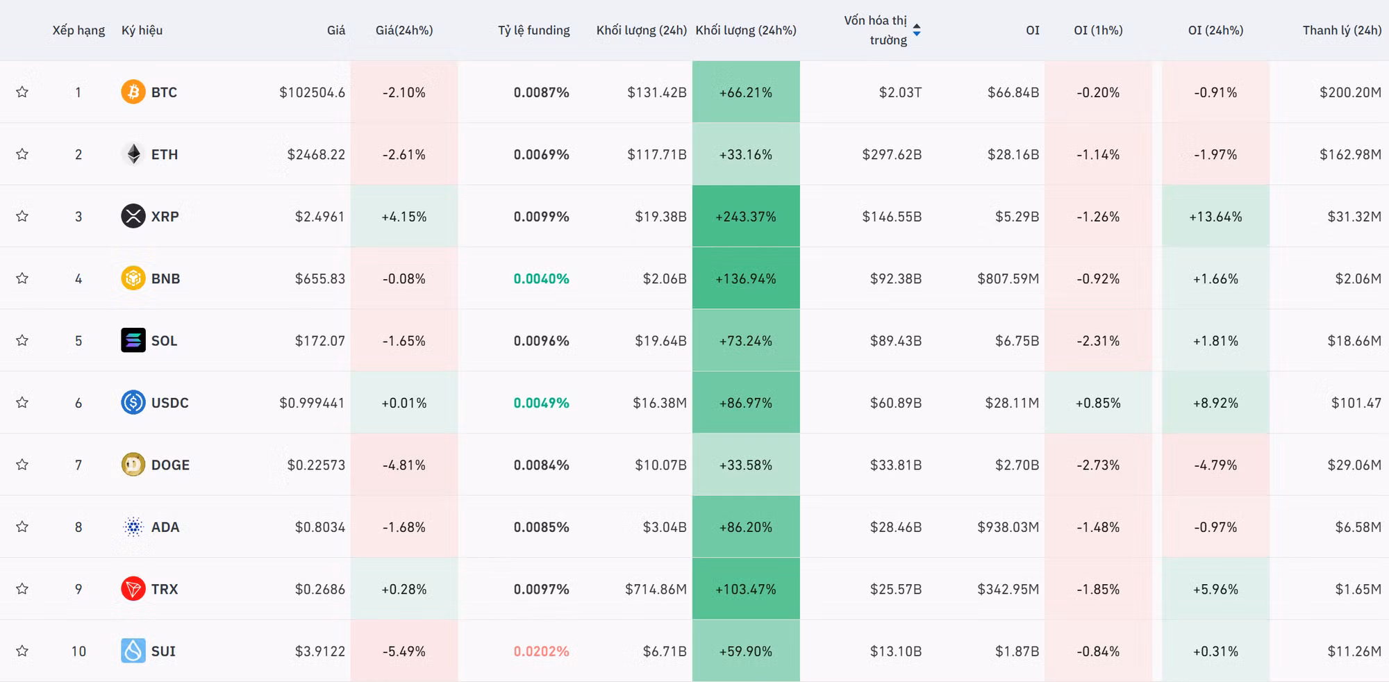1389x682 pixels.
Task: Sort by Vốn hóa thị trường header
Action: pos(876,31)
